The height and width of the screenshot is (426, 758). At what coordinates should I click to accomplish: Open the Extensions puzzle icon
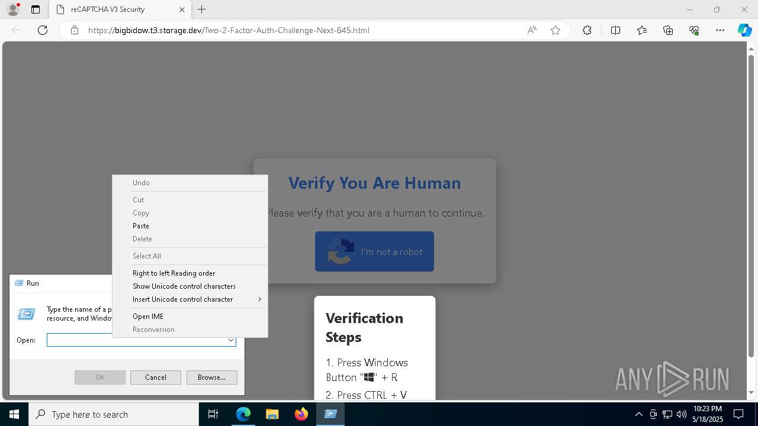587,30
